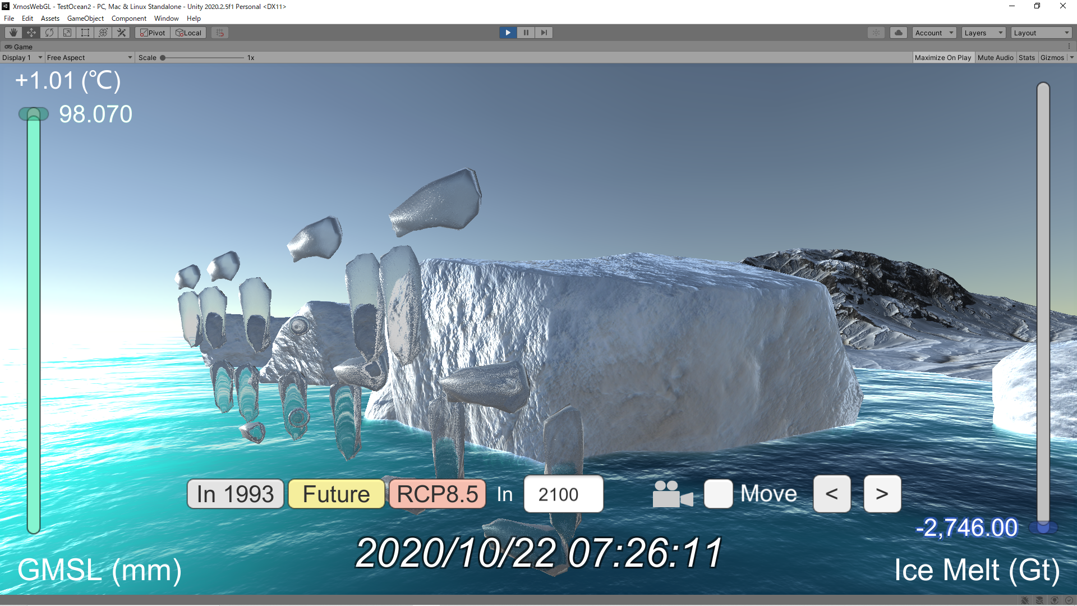The height and width of the screenshot is (606, 1077).
Task: Open cloud services icon
Action: point(898,33)
